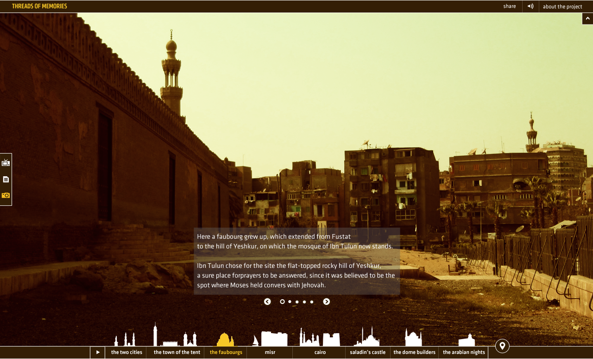Select the first slide dot
Viewport: 593px width, 359px height.
point(283,302)
